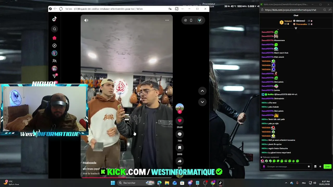Open Kick chat settings gear
The width and height of the screenshot is (333, 187).
click(320, 166)
